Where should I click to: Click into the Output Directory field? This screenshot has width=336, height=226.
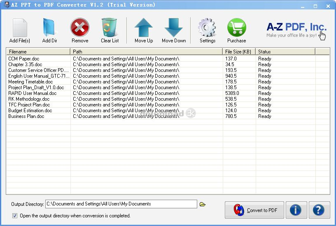(121, 204)
